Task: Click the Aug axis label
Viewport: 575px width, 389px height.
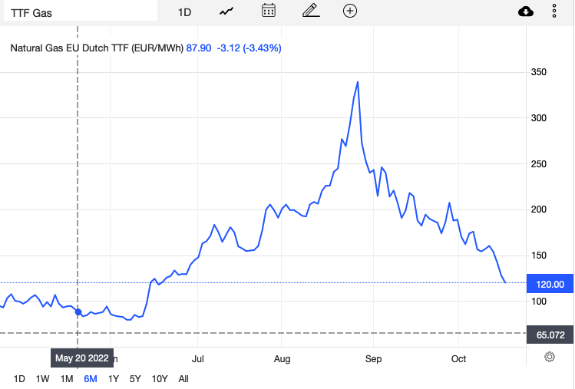Action: [282, 358]
